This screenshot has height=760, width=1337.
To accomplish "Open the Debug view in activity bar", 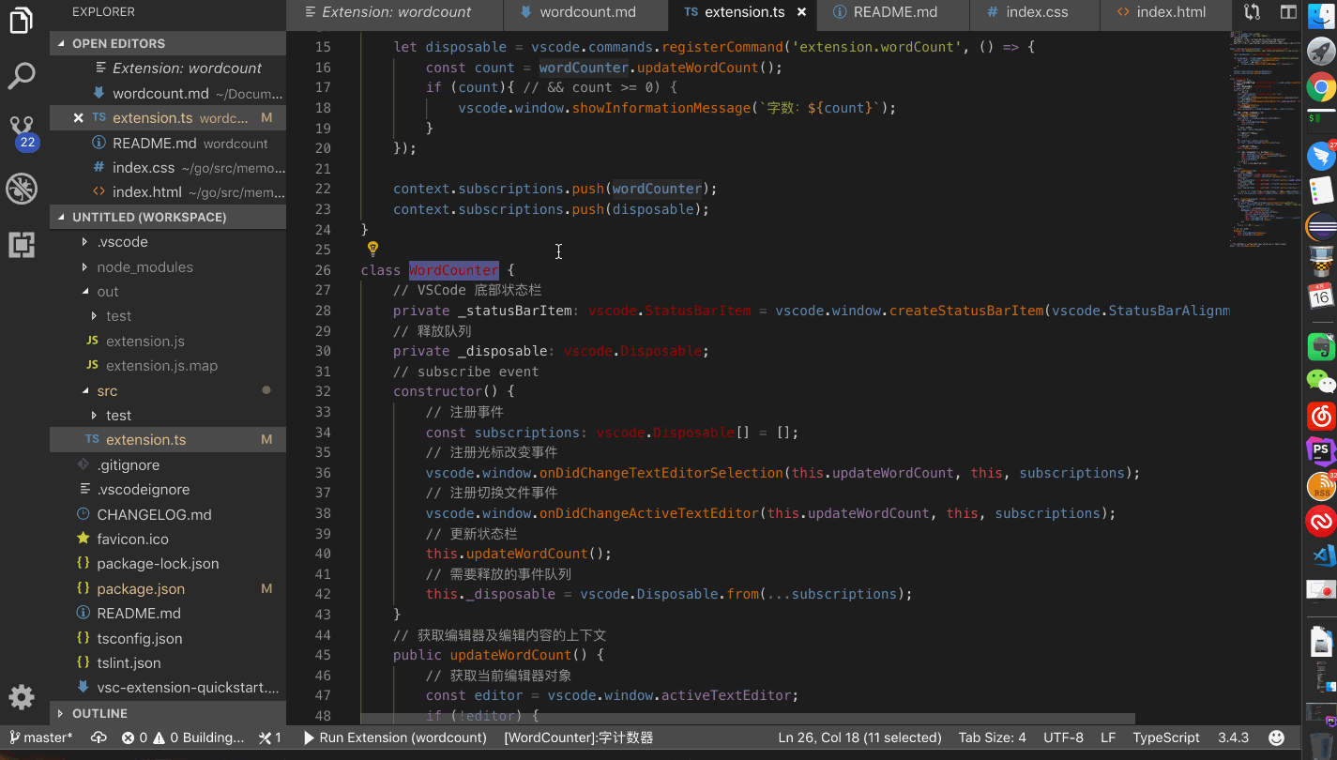I will pos(21,189).
